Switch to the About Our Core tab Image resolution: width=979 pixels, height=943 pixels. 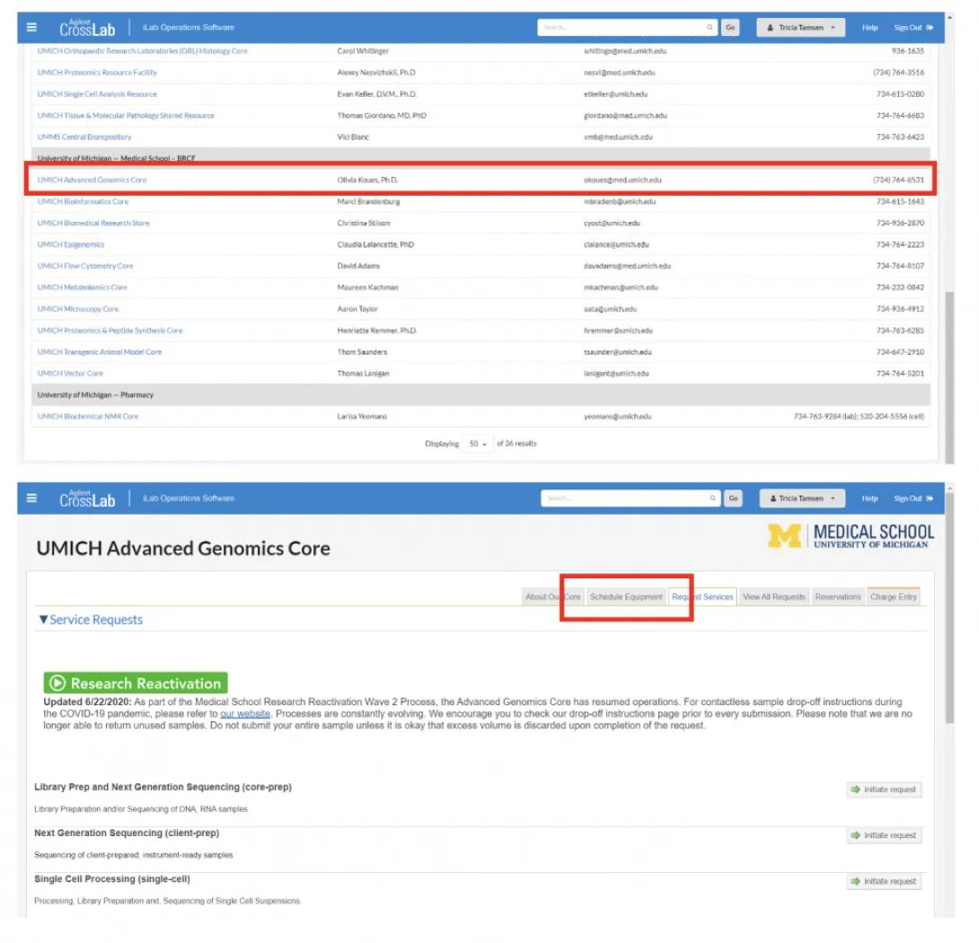[552, 597]
